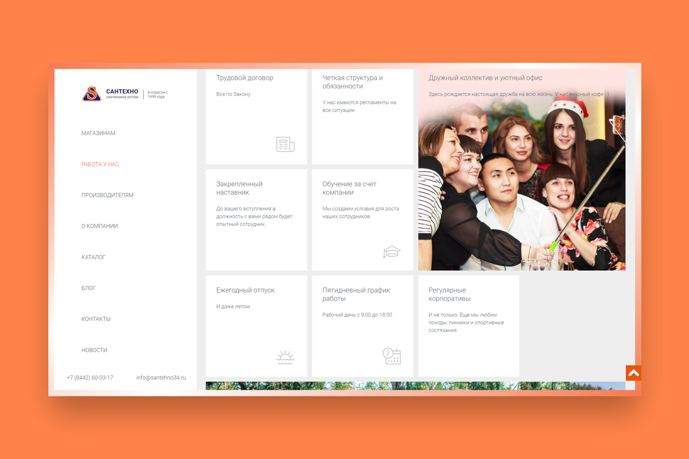Click the phone number +7 (8442) 60-03-17

(x=90, y=378)
